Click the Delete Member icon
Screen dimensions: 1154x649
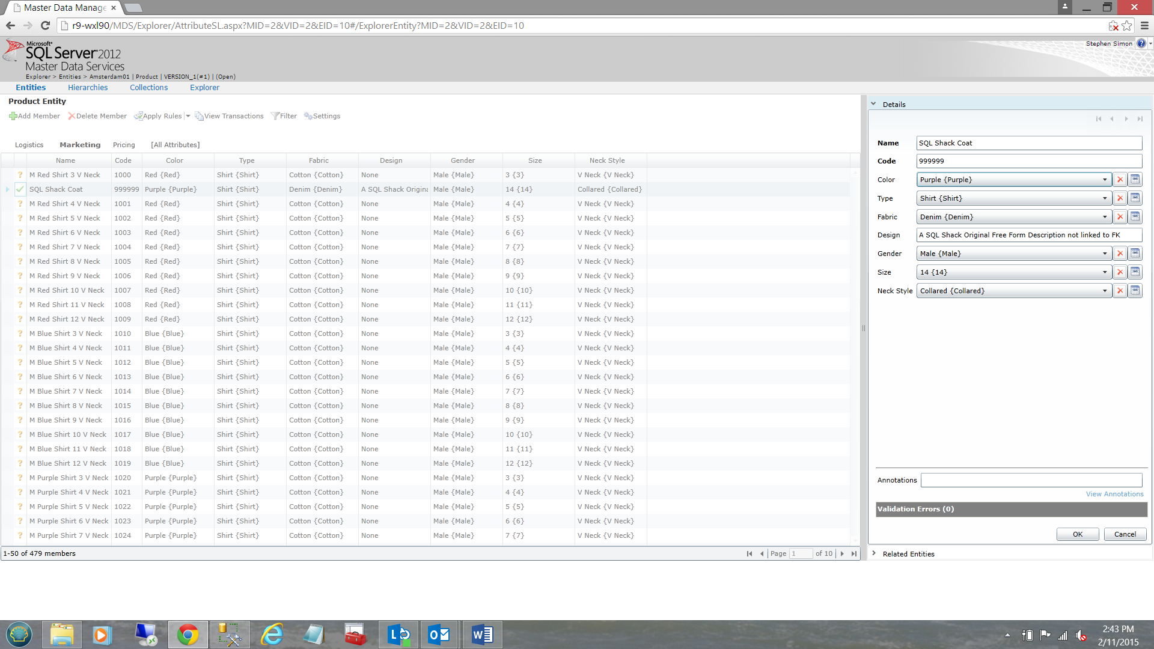click(x=72, y=116)
